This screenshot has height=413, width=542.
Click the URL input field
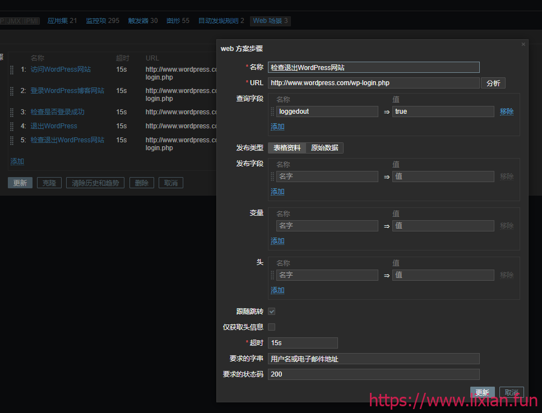tap(374, 83)
